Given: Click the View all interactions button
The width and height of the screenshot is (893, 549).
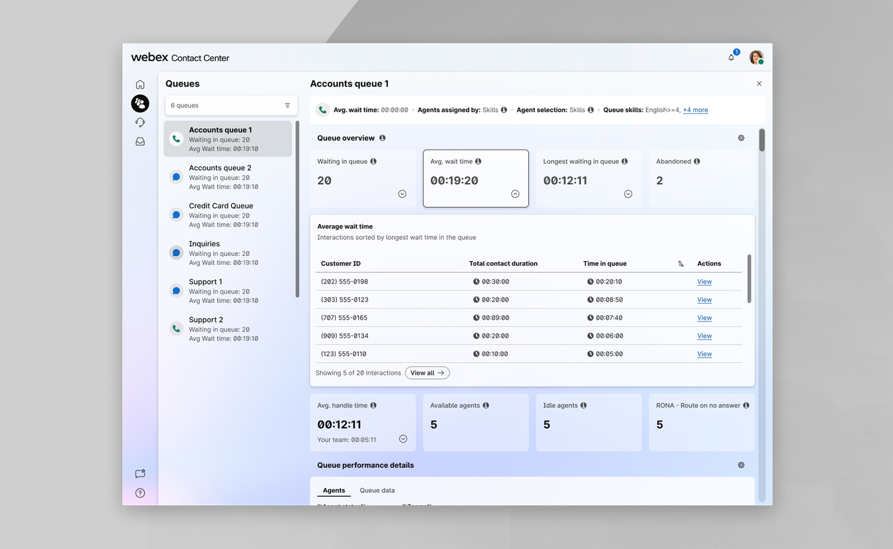Looking at the screenshot, I should (427, 373).
